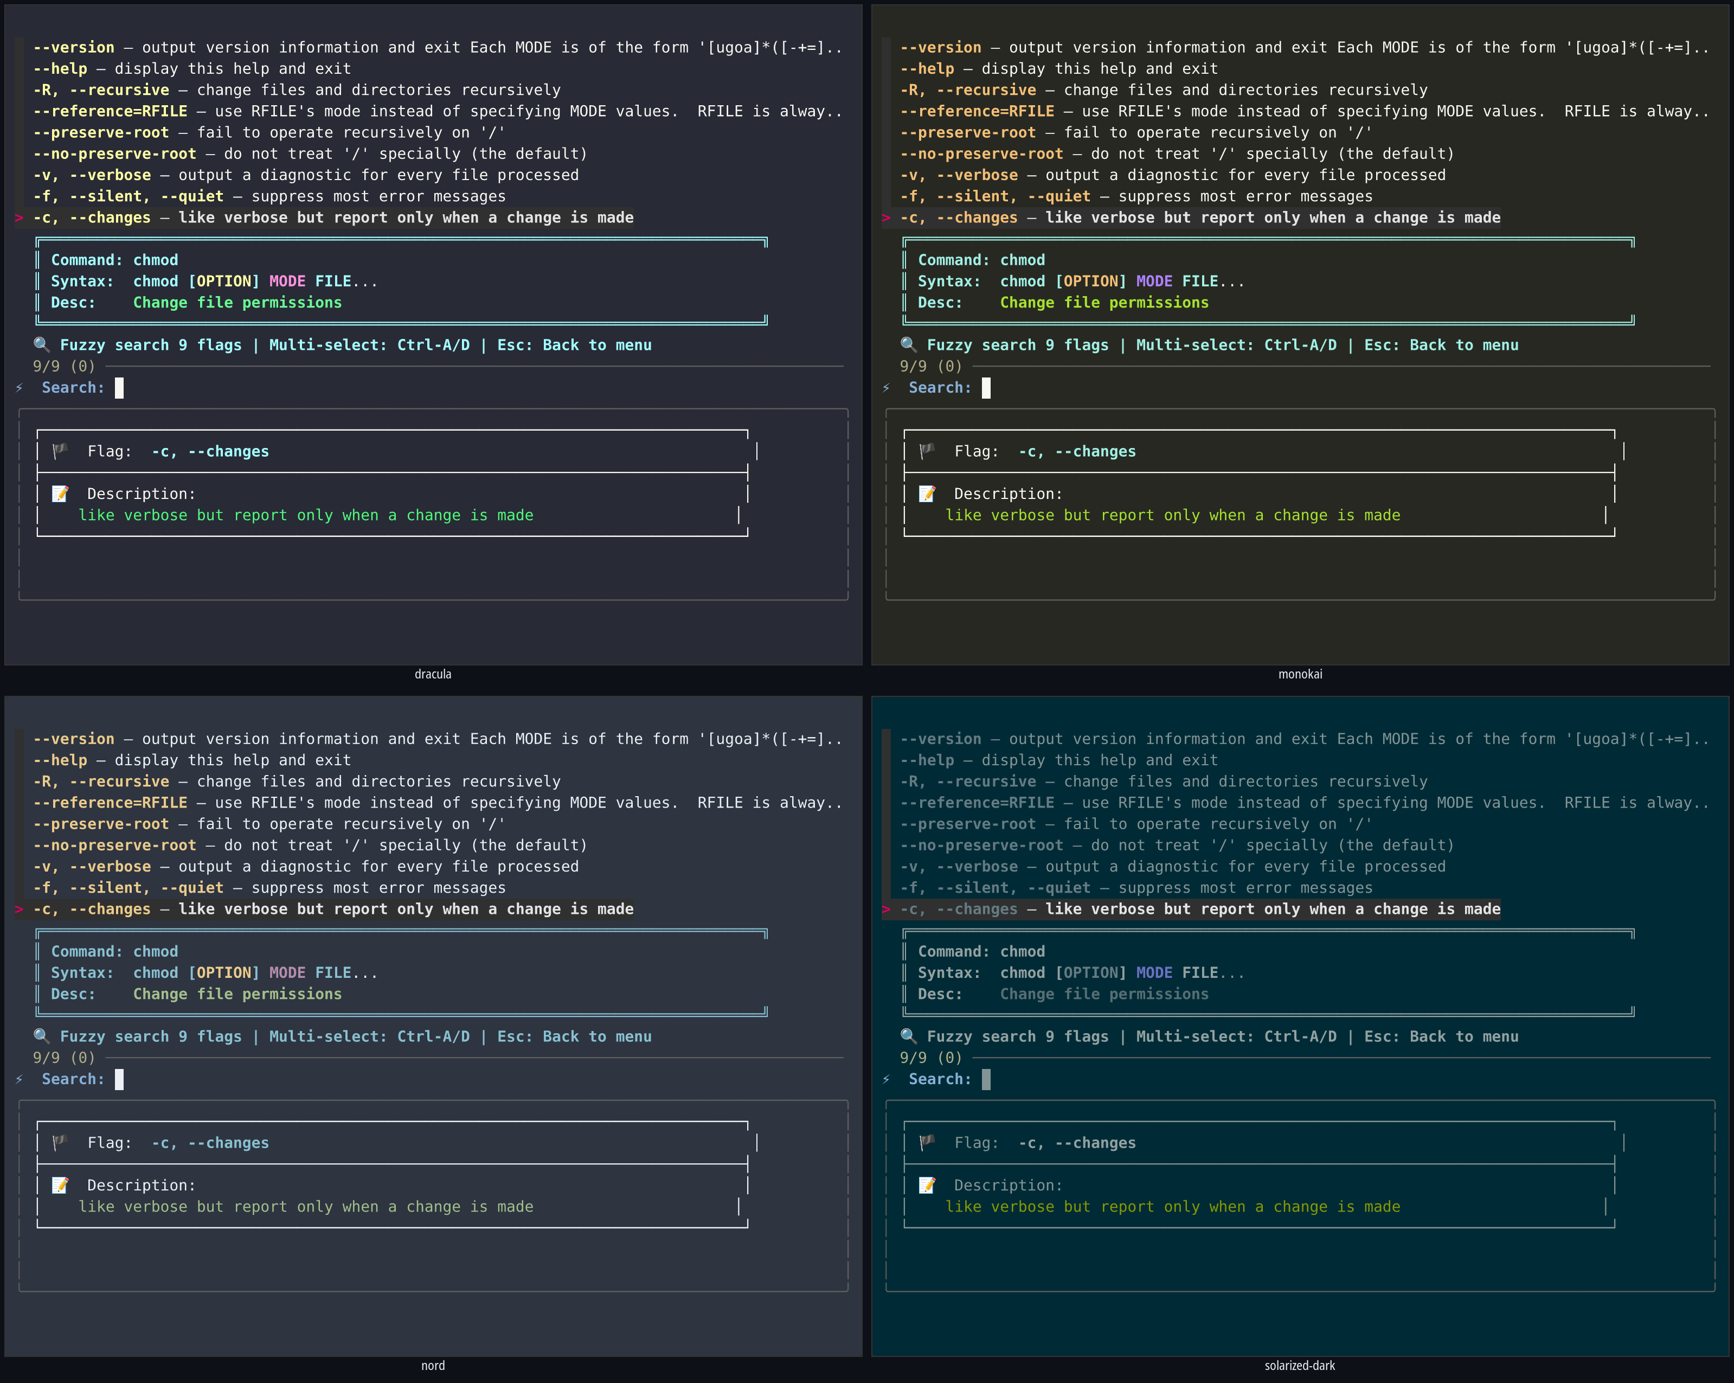
Task: Click 'Change file permissions' in nord header
Action: point(237,995)
